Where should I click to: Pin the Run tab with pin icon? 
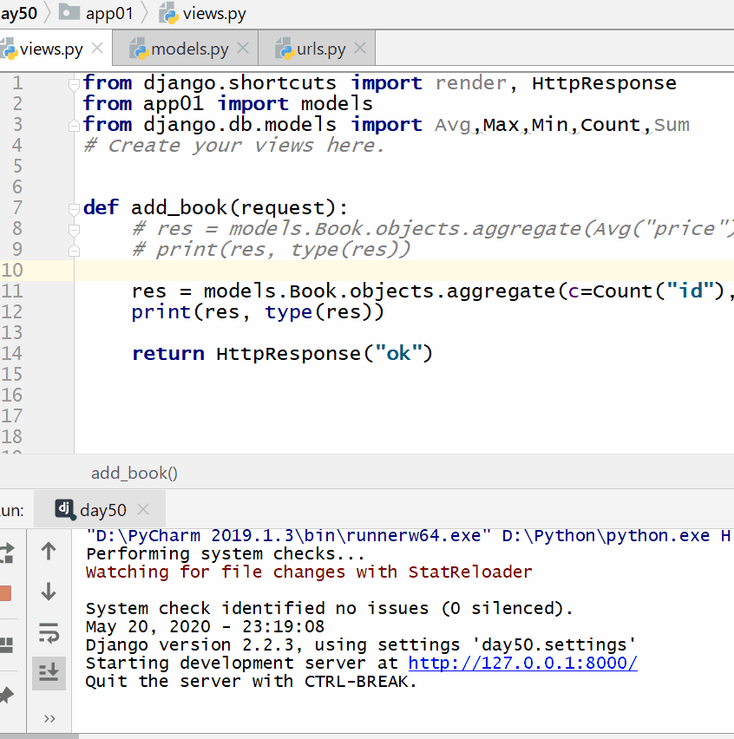[x=6, y=695]
